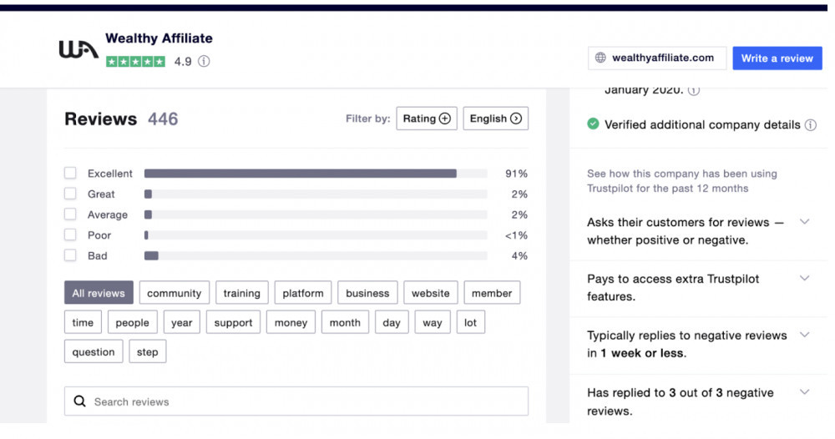Click the Wealthy Affiliate company name heading
Screen dimensions: 835x439
tap(159, 38)
